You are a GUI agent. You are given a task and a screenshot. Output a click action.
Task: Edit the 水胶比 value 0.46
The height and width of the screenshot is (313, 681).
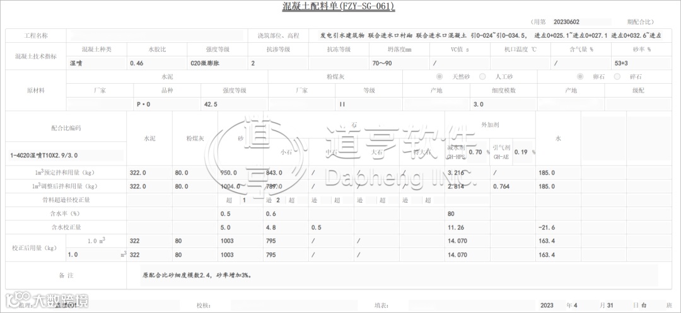(x=157, y=64)
